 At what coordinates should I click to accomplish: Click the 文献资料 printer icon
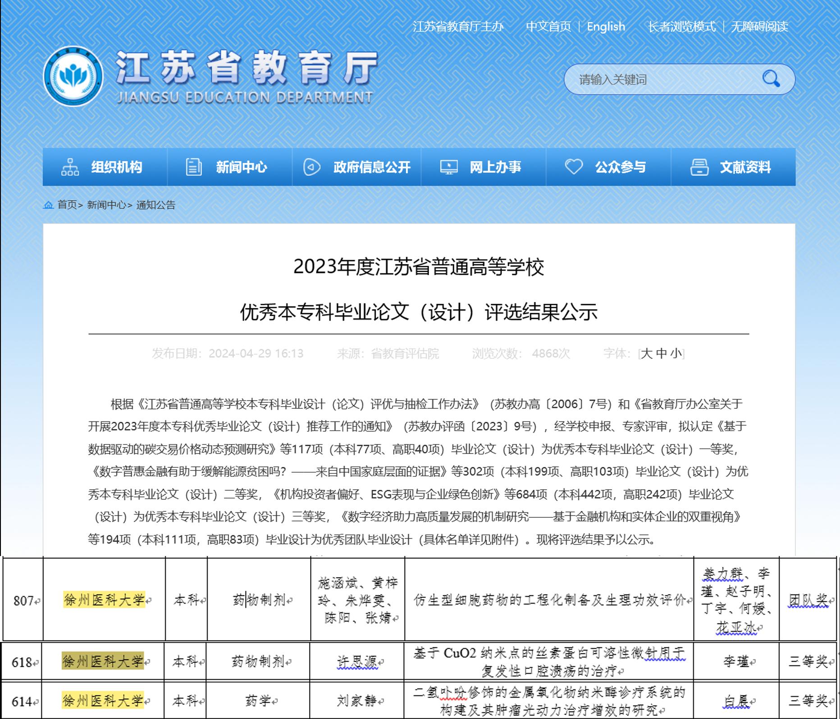point(699,167)
